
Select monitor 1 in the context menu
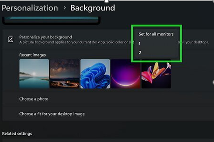tap(156, 44)
